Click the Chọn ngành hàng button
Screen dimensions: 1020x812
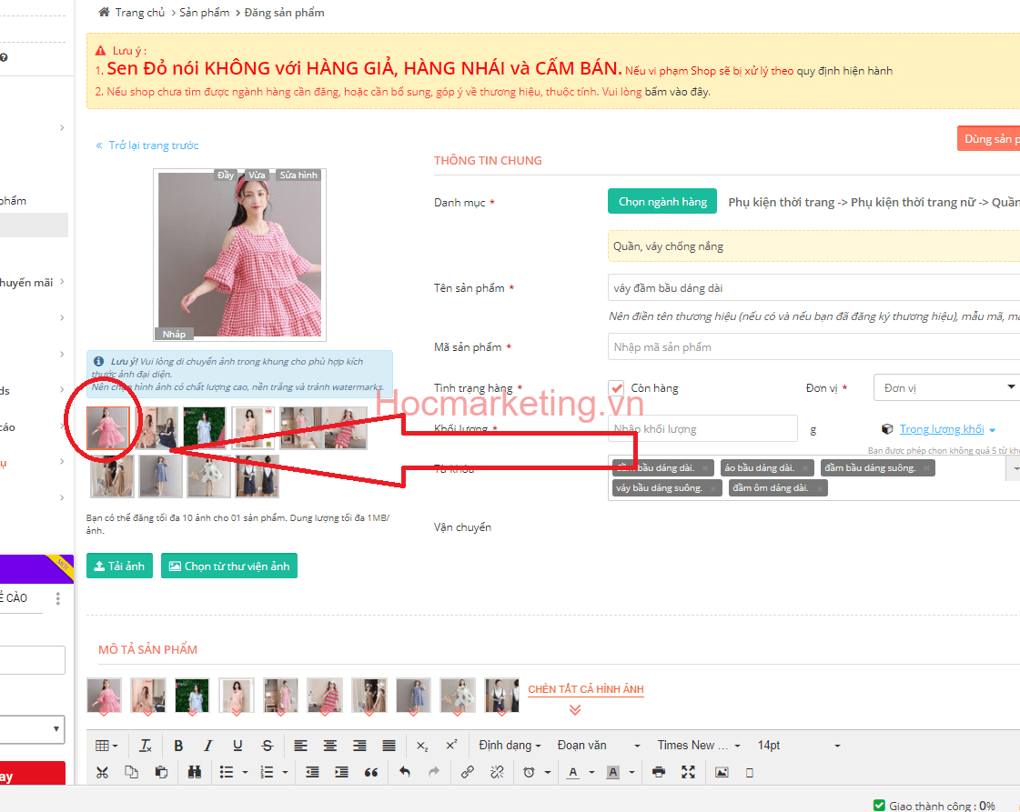tap(662, 202)
